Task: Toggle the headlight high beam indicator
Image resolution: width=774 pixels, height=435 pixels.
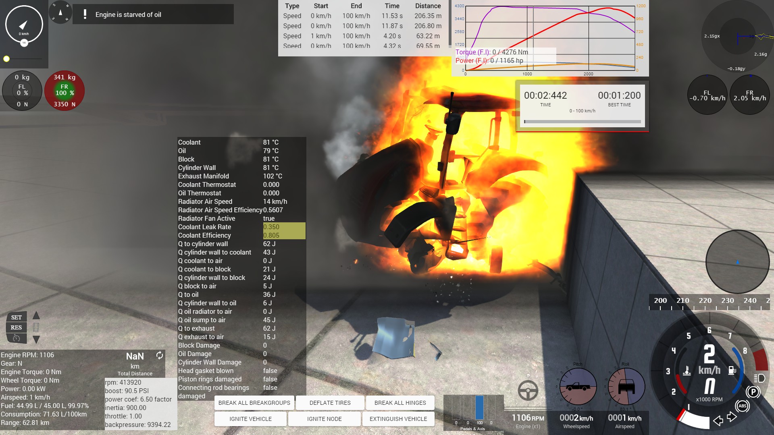Action: (759, 378)
